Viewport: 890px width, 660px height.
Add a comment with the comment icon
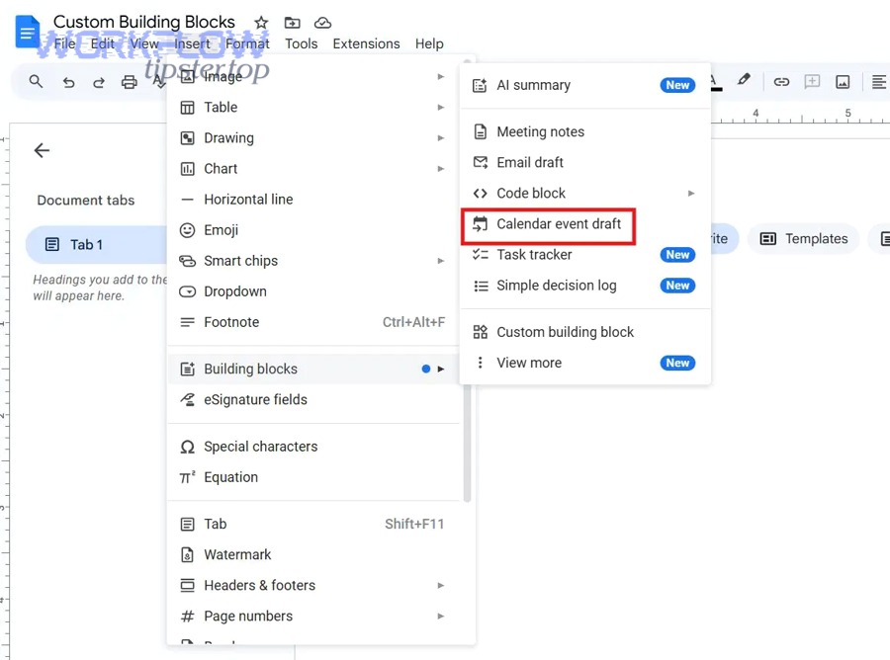pos(812,82)
